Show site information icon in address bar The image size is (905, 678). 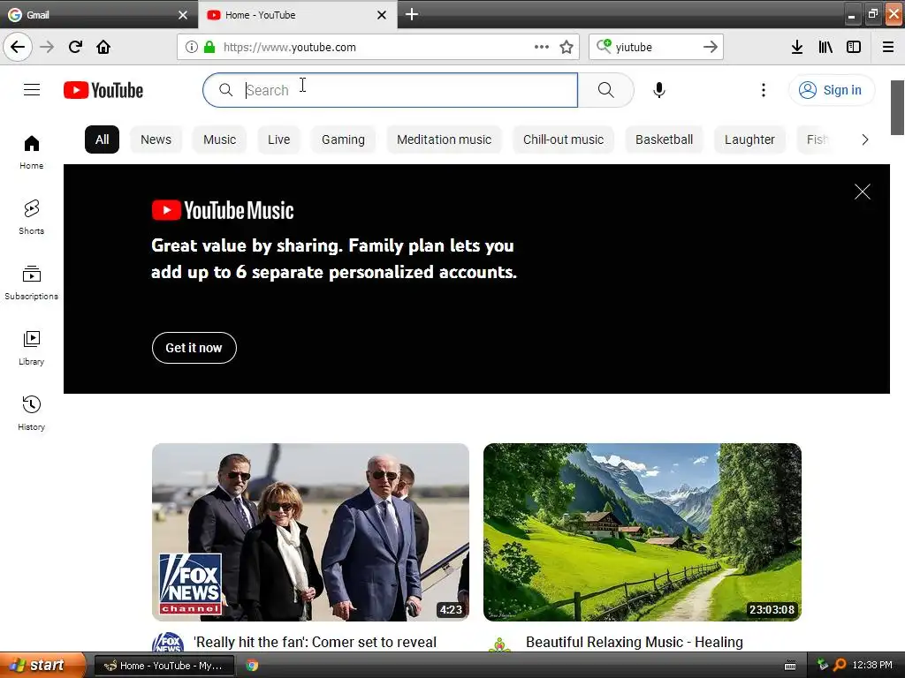coord(192,47)
